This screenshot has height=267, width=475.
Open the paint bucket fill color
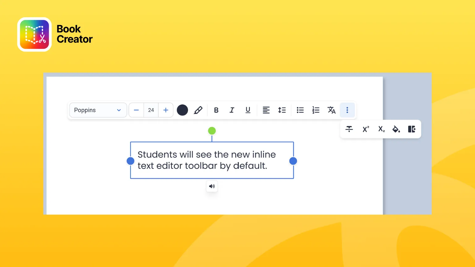tap(396, 129)
